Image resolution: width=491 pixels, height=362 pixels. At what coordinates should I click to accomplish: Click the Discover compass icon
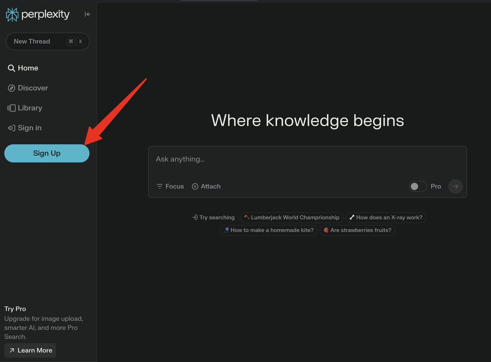(x=11, y=88)
